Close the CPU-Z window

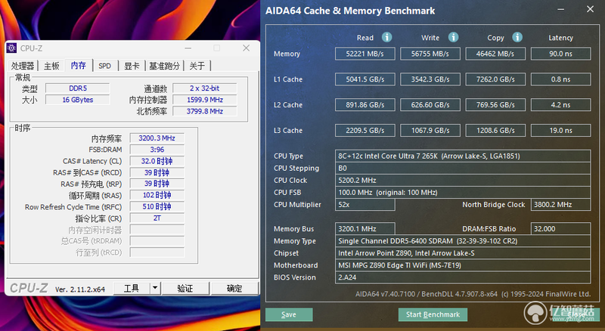pyautogui.click(x=247, y=48)
